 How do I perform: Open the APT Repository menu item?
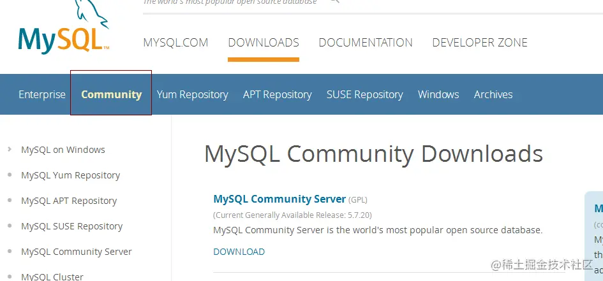point(278,94)
